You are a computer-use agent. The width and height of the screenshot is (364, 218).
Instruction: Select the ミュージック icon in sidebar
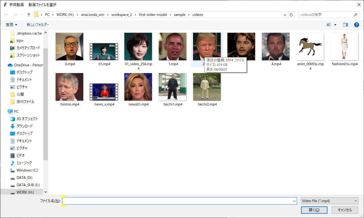[13, 163]
